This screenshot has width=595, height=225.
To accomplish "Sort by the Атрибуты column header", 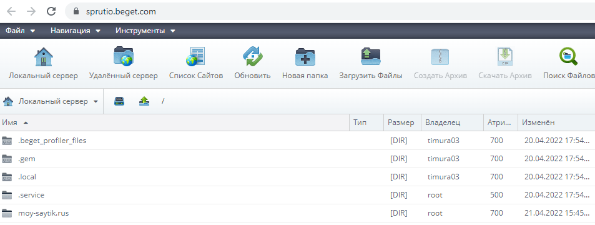I will click(x=501, y=122).
